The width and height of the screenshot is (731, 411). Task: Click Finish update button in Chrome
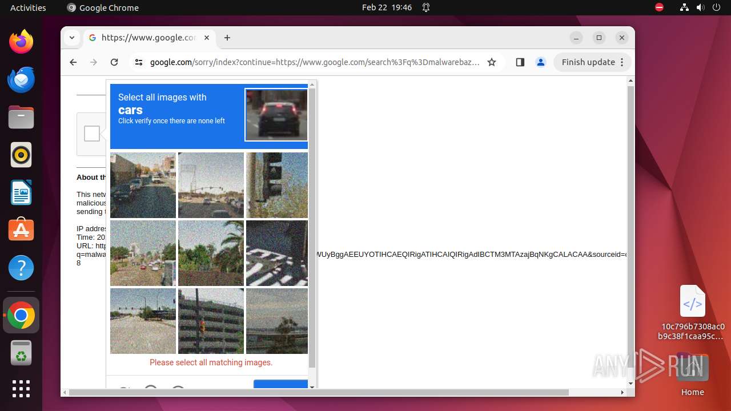click(x=593, y=62)
